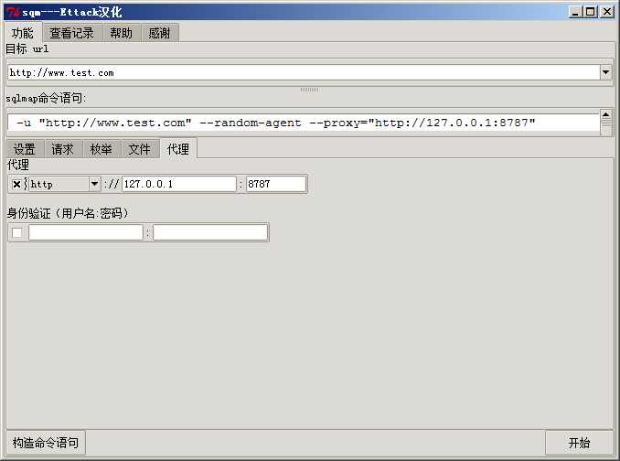Image resolution: width=620 pixels, height=461 pixels.
Task: Click the sqlmap command text box
Action: coord(304,123)
